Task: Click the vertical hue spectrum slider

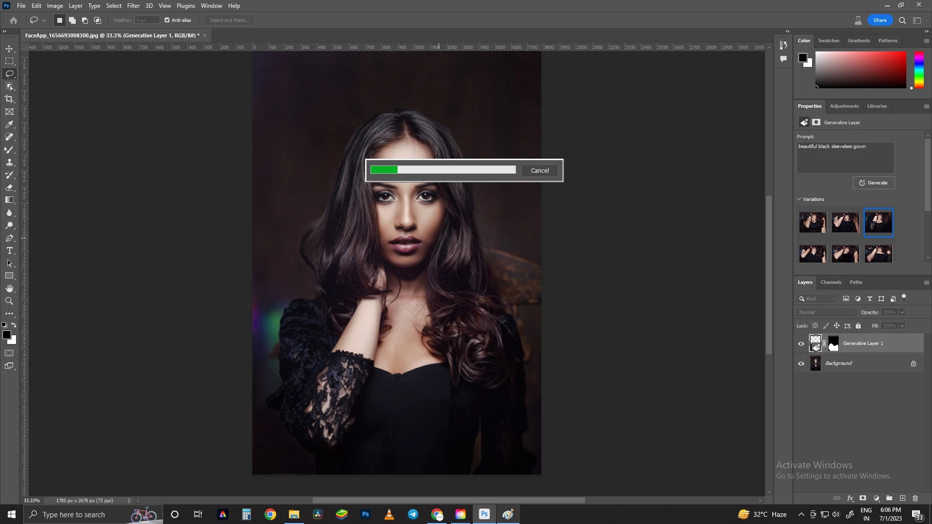Action: tap(919, 70)
